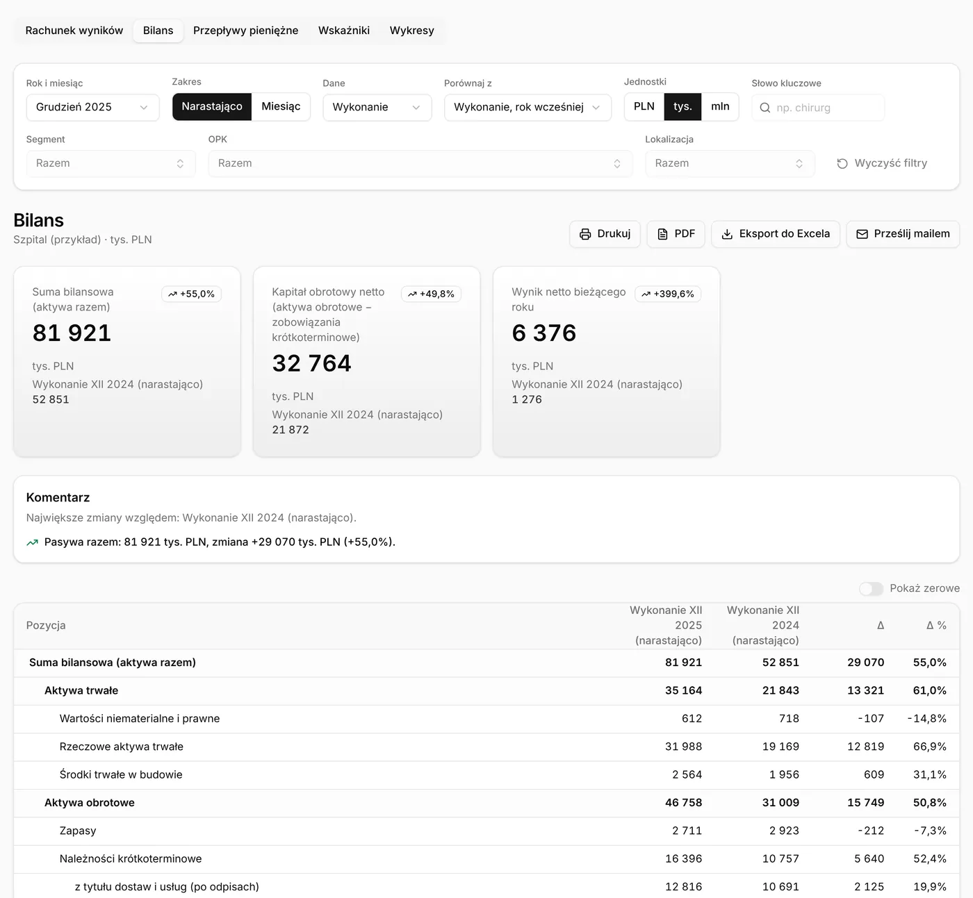The height and width of the screenshot is (898, 973).
Task: Click the Aktywa obrotowe row label
Action: 90,803
